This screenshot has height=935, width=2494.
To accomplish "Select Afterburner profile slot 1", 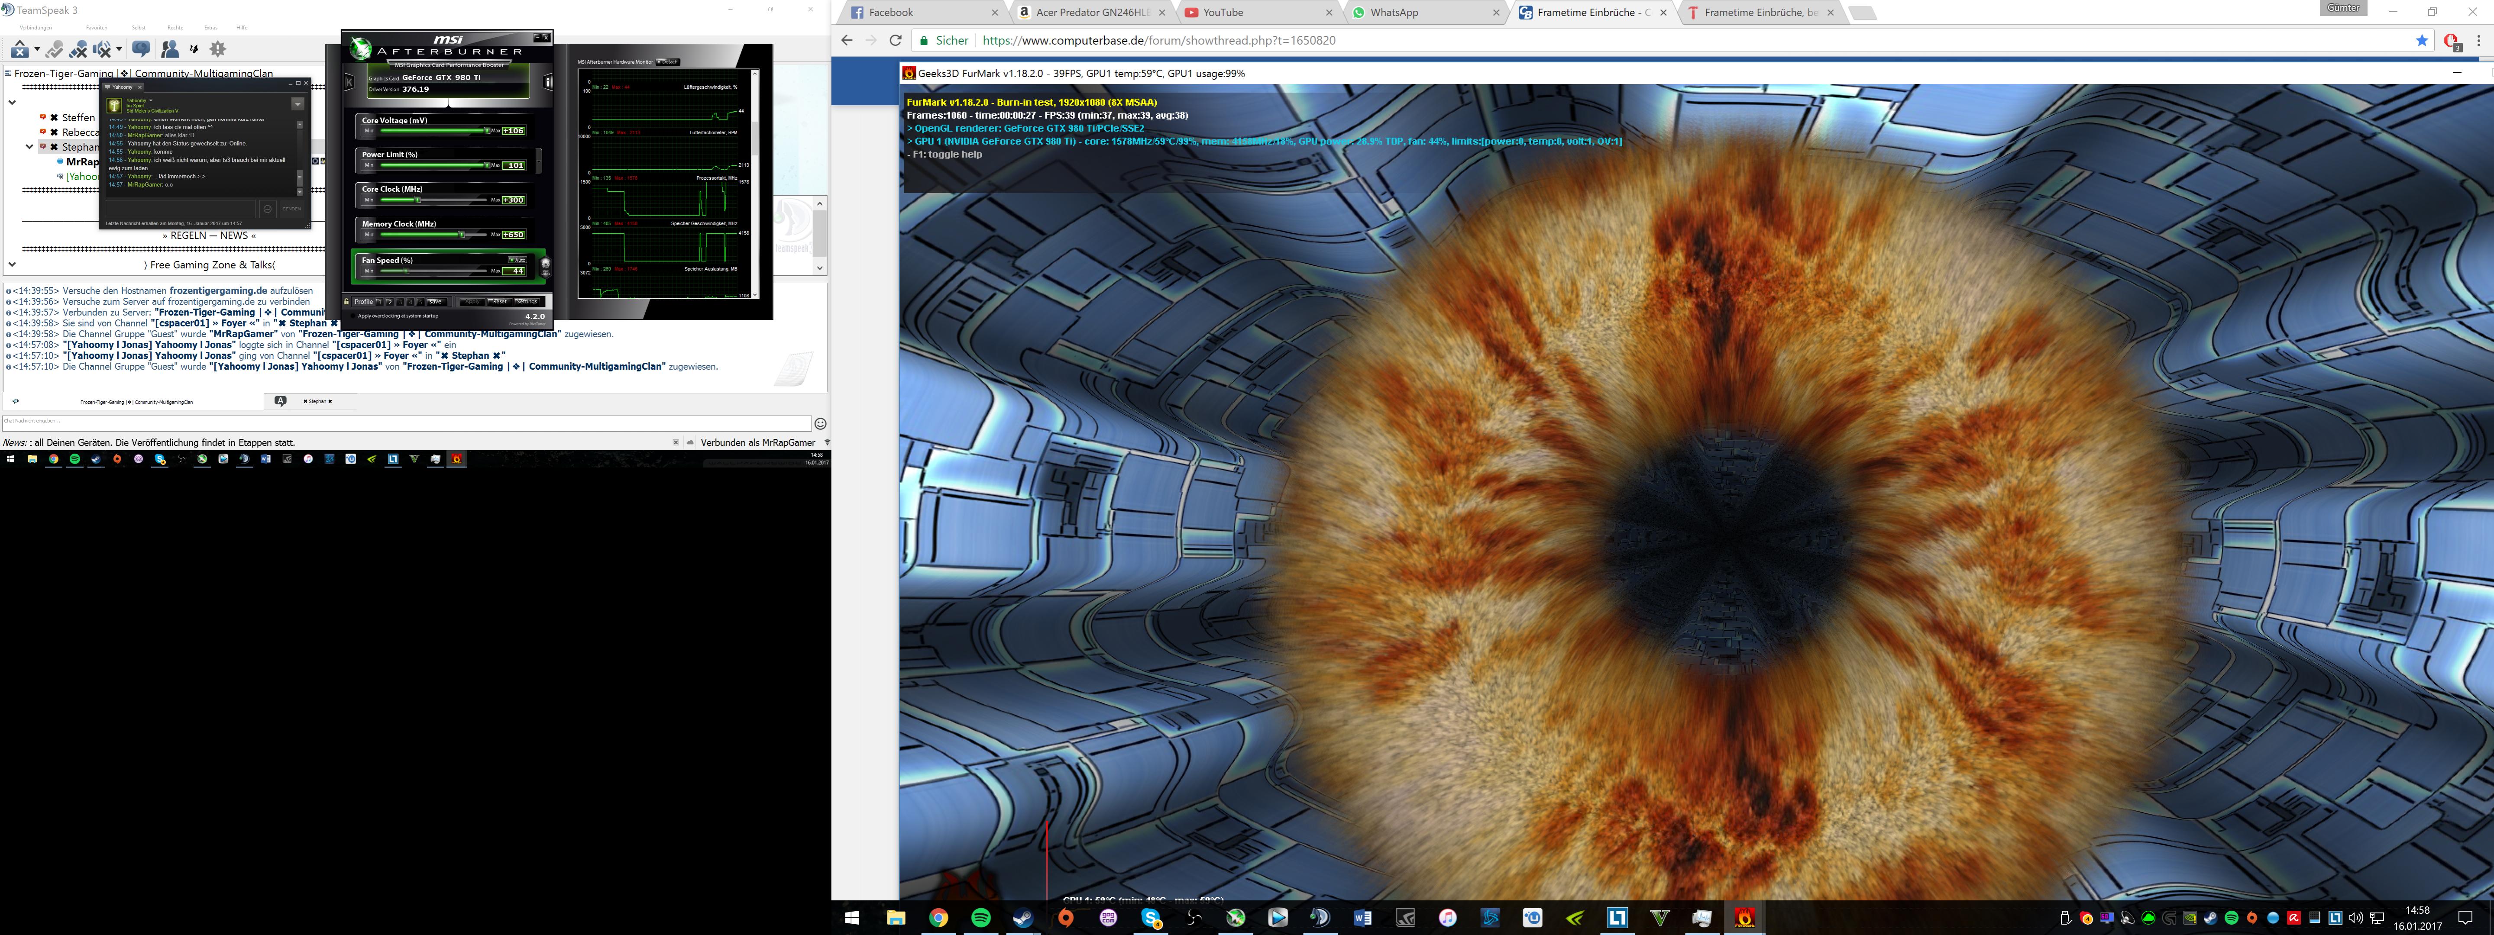I will (x=378, y=302).
